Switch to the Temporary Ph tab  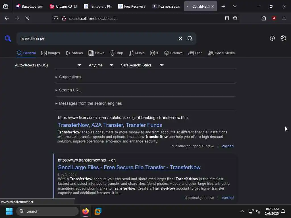click(98, 6)
